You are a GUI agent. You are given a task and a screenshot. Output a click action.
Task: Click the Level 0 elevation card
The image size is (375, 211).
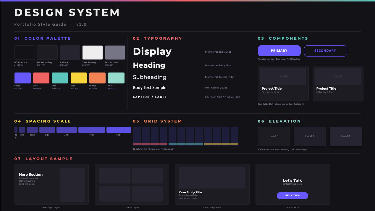coord(274,136)
